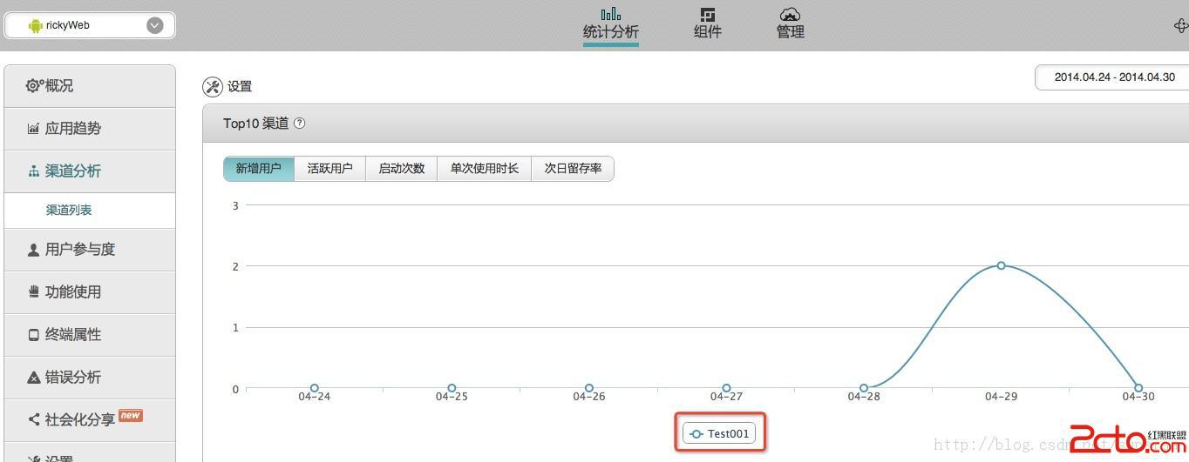
Task: Open 社会化分享 in the sidebar
Action: coord(90,419)
